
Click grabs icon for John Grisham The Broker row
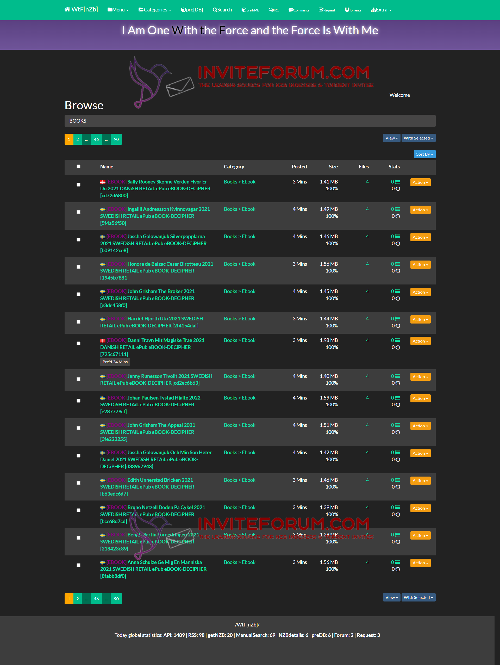[398, 299]
